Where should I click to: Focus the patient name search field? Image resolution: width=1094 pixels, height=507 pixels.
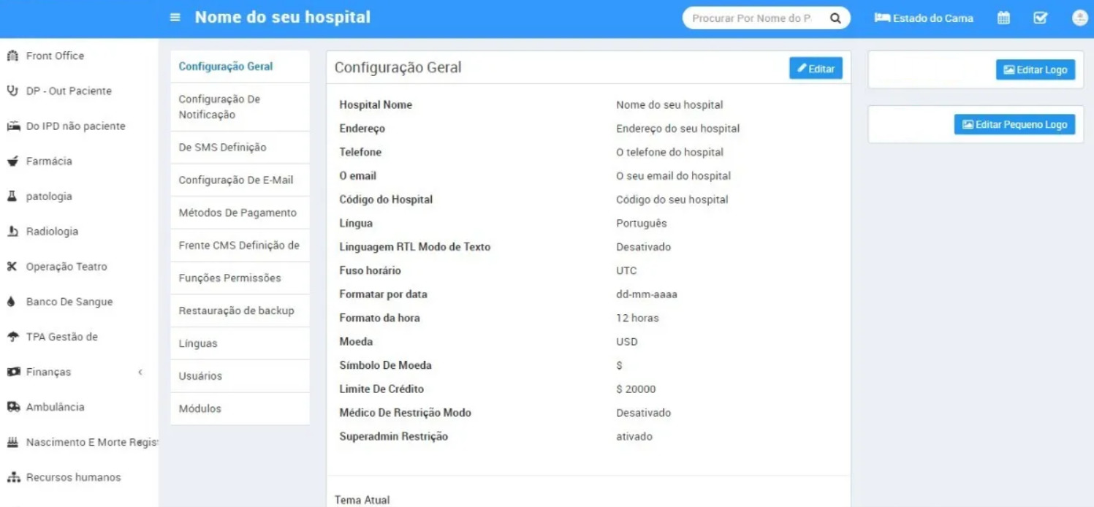tap(753, 18)
